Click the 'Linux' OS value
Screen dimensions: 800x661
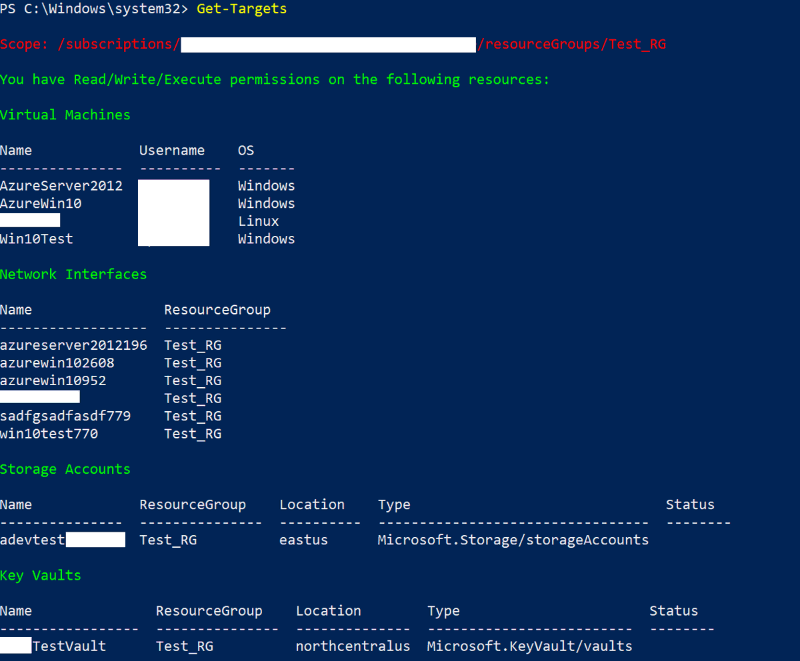[259, 221]
